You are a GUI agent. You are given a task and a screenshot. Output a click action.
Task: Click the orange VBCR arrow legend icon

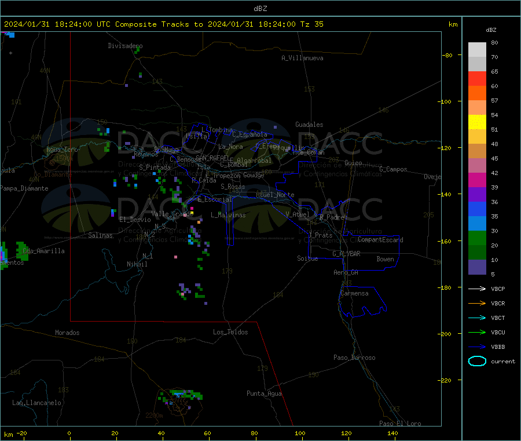pyautogui.click(x=477, y=303)
